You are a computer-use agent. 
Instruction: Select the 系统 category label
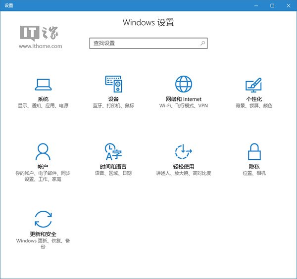click(43, 99)
